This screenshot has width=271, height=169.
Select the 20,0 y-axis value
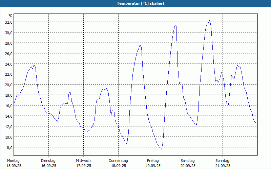pos(9,85)
